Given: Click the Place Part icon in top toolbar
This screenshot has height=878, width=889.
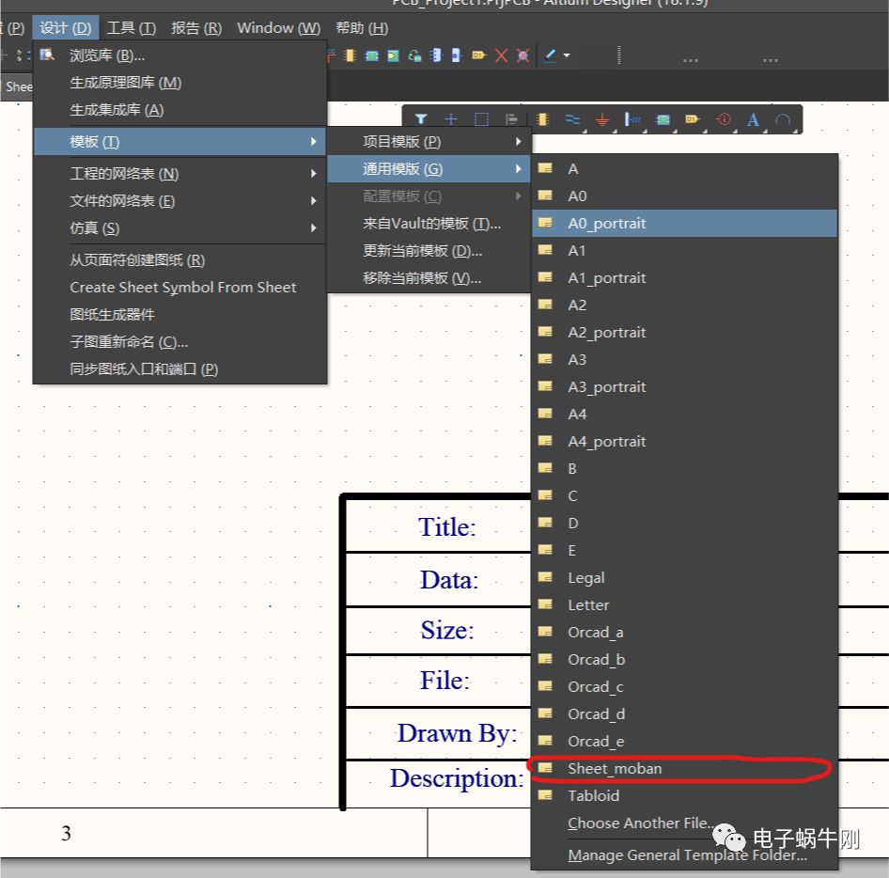Looking at the screenshot, I should (x=351, y=55).
